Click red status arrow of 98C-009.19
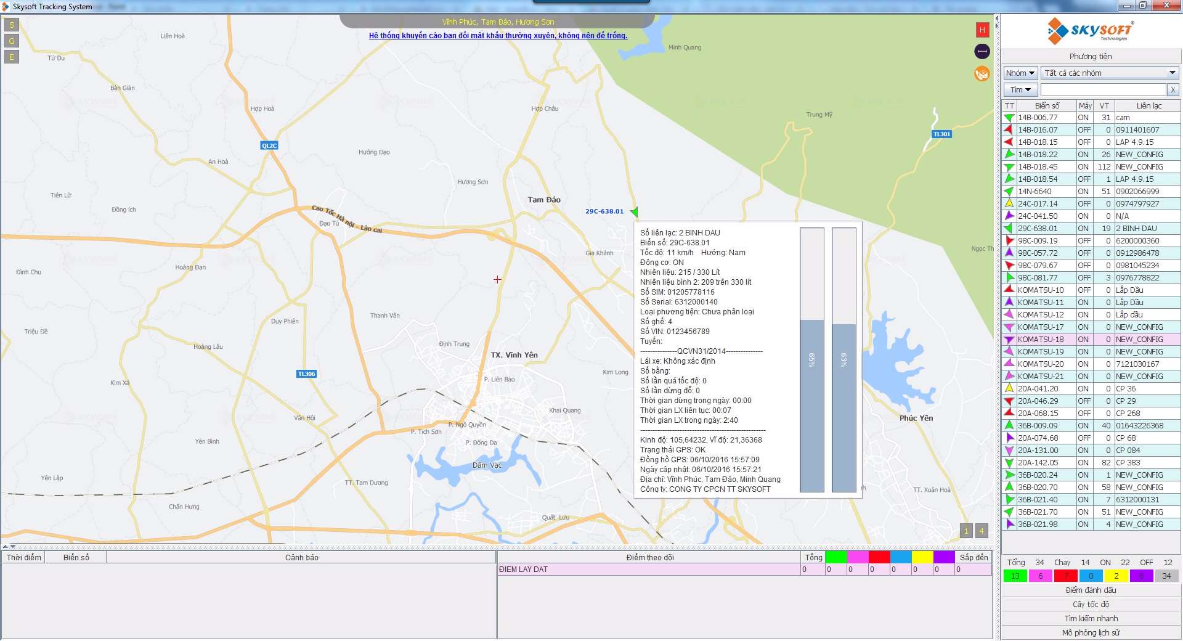 [1009, 240]
